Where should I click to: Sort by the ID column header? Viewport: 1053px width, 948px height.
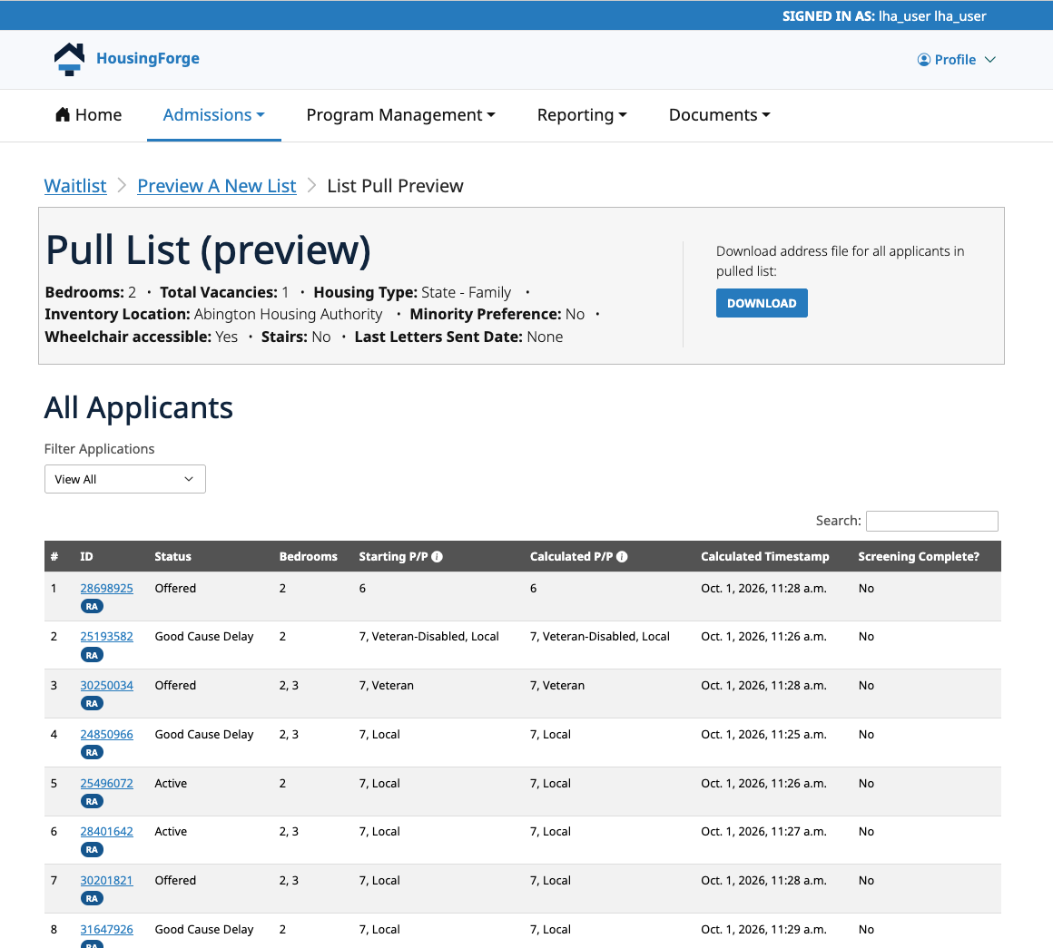tap(86, 557)
